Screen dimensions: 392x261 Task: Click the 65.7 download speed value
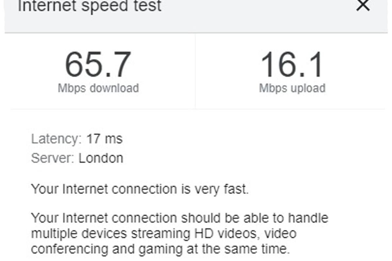pos(98,65)
